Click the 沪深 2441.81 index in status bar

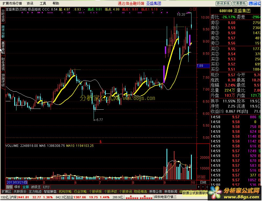tap(20, 197)
